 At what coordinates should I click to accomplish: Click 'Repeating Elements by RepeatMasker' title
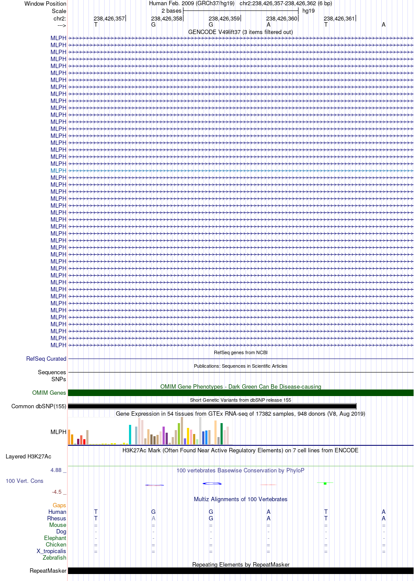point(241,564)
